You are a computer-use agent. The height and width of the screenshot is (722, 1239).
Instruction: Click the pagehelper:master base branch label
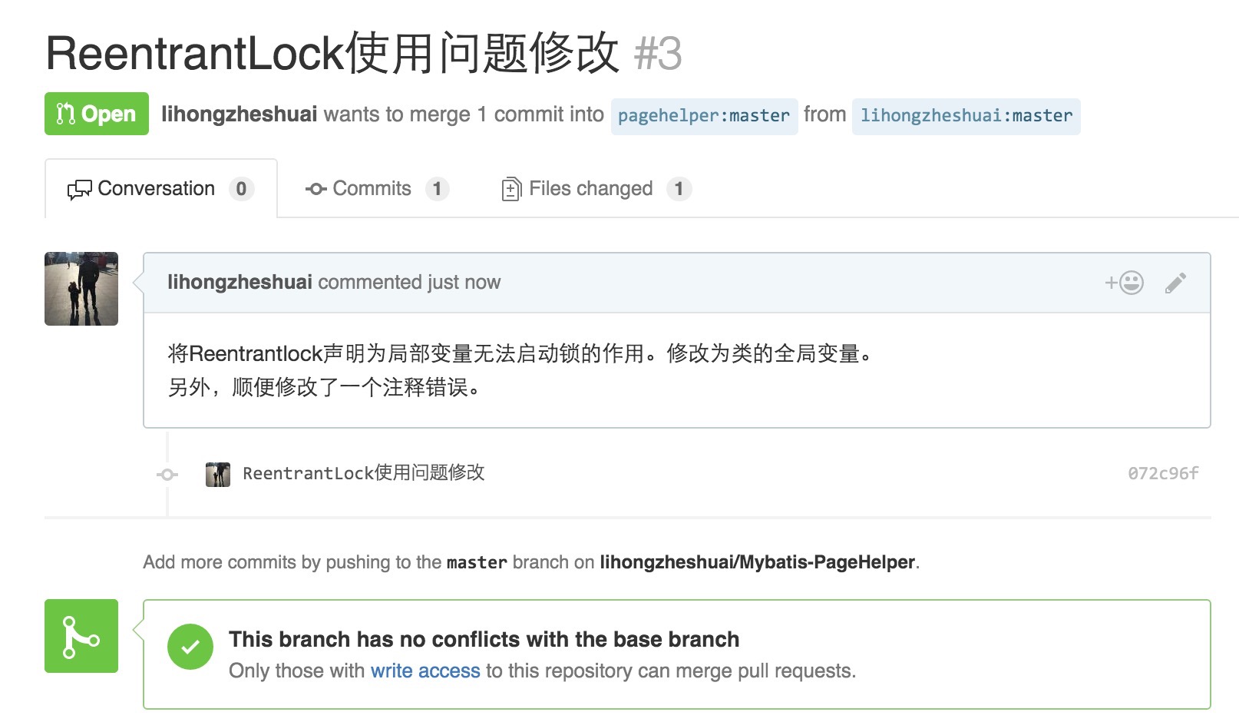[704, 116]
